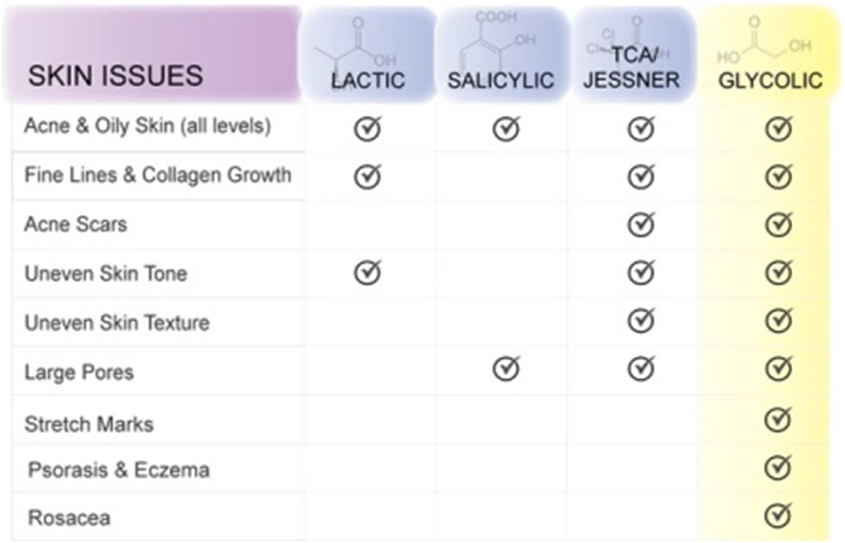845x543 pixels.
Task: Click the Lactic checkmark for Acne & Oily Skin
Action: pos(366,129)
